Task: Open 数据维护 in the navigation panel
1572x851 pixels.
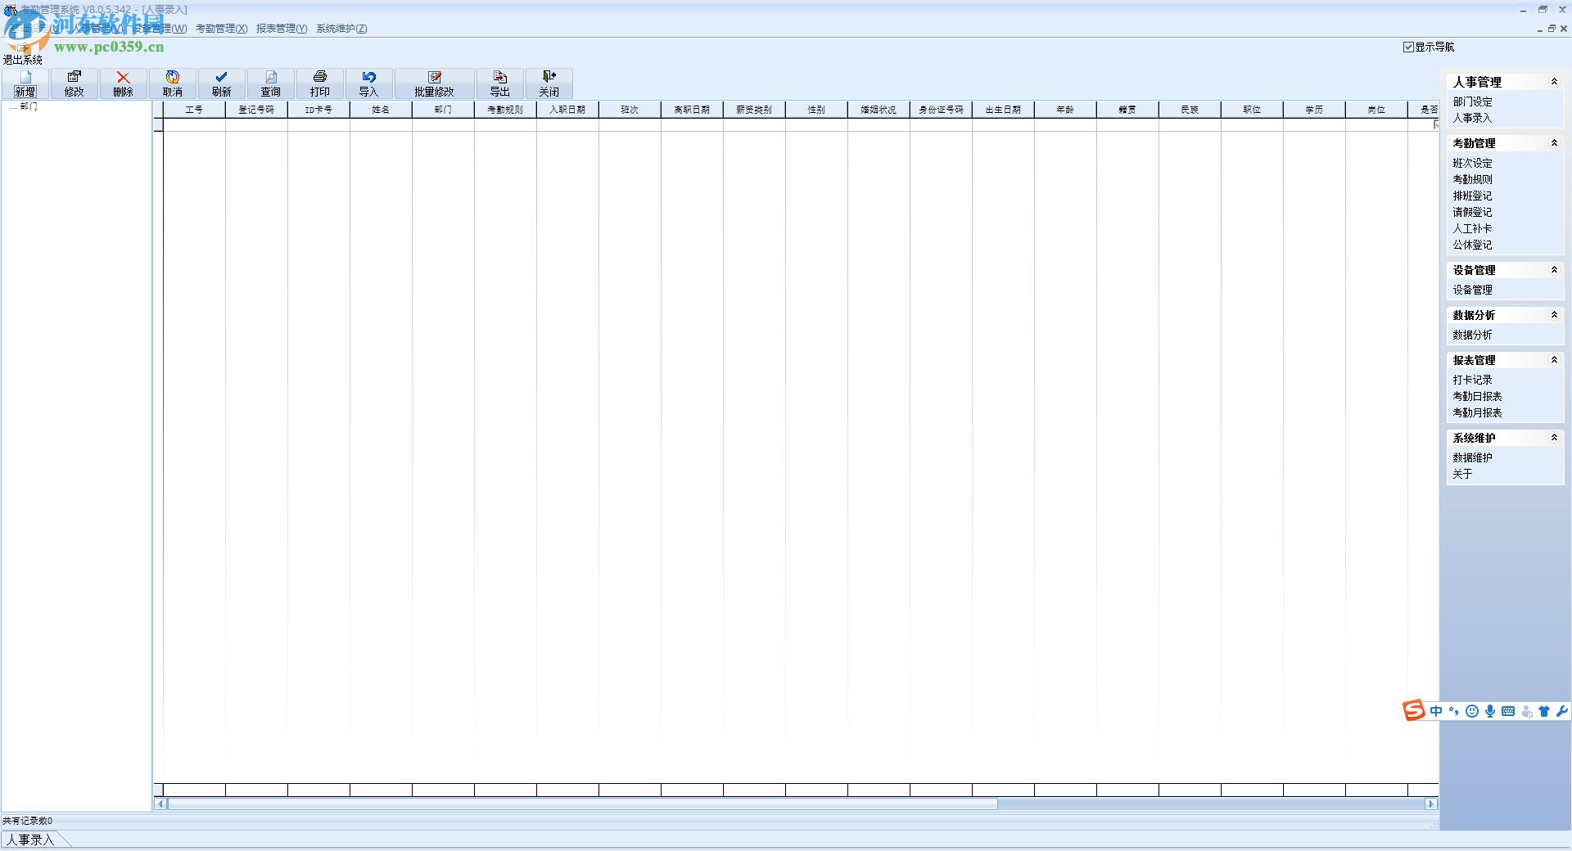Action: (1472, 458)
